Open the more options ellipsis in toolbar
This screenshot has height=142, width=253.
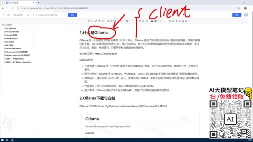pos(190,21)
